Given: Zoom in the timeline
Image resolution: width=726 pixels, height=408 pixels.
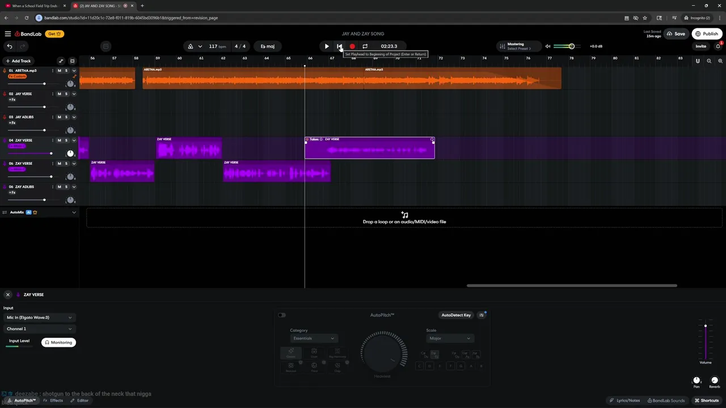Looking at the screenshot, I should (720, 61).
